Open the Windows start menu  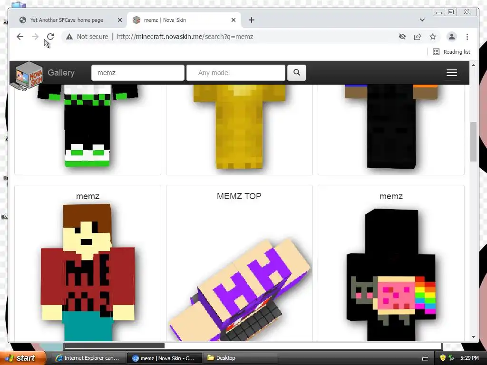(22, 358)
